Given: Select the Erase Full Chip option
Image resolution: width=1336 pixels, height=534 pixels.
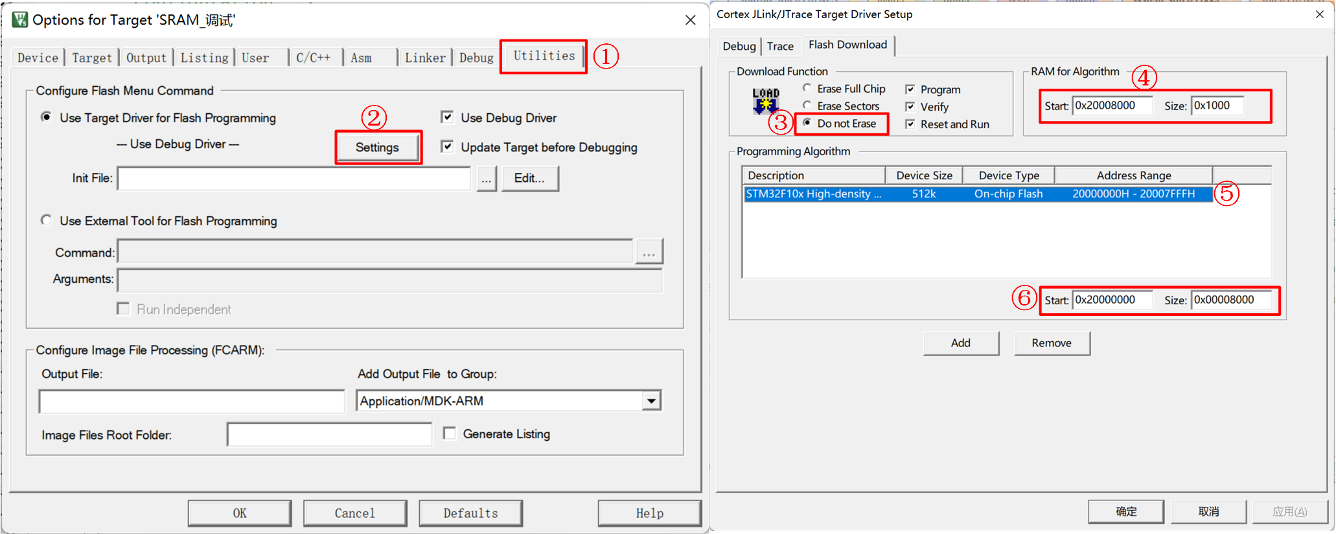Looking at the screenshot, I should pos(807,88).
